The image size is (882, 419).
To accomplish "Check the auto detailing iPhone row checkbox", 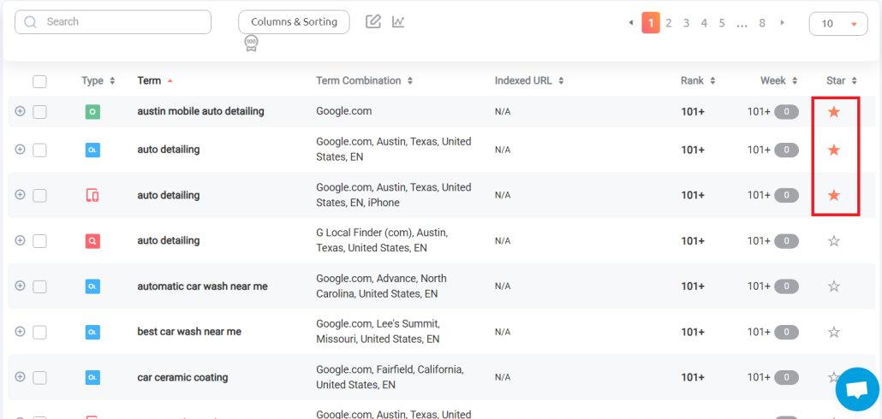I will (39, 196).
